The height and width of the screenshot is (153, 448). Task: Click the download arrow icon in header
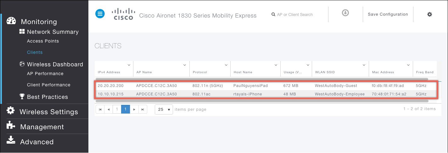pyautogui.click(x=345, y=13)
